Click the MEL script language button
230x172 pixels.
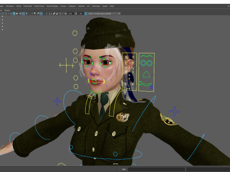pyautogui.click(x=124, y=169)
